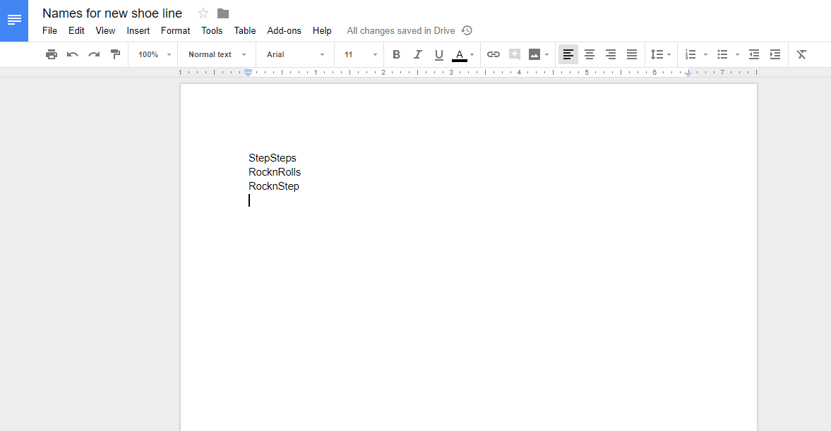
Task: Open the Google Docs home menu icon
Action: pos(14,20)
